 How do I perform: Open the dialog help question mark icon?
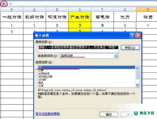coord(132,35)
